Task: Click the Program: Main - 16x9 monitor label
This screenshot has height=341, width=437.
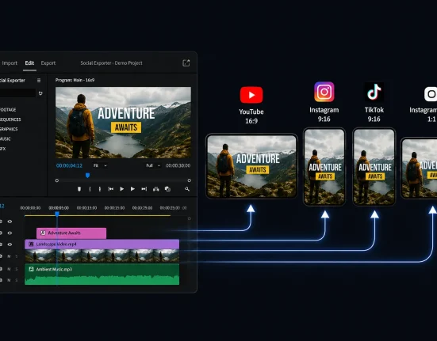Action: click(75, 80)
